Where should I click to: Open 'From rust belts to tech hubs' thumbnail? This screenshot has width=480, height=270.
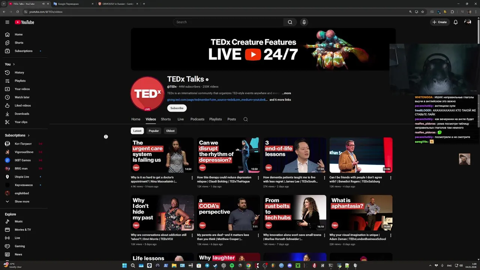(295, 213)
